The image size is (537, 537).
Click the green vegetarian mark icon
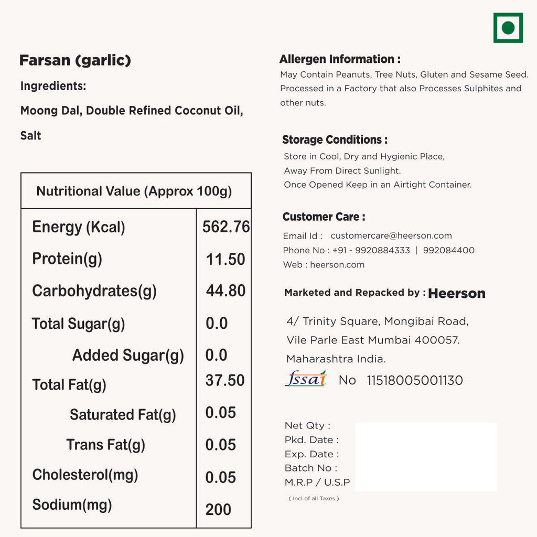click(508, 28)
